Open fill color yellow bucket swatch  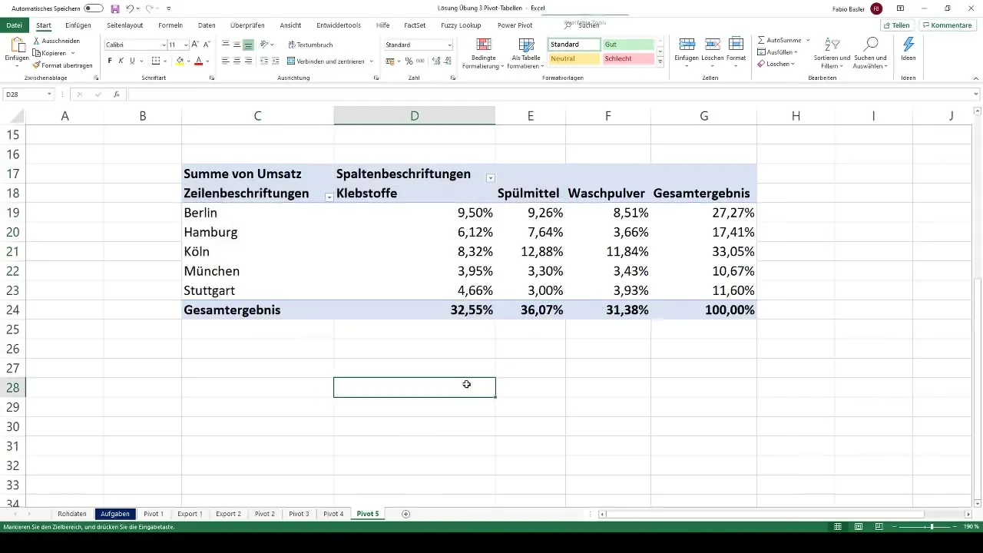pos(180,61)
